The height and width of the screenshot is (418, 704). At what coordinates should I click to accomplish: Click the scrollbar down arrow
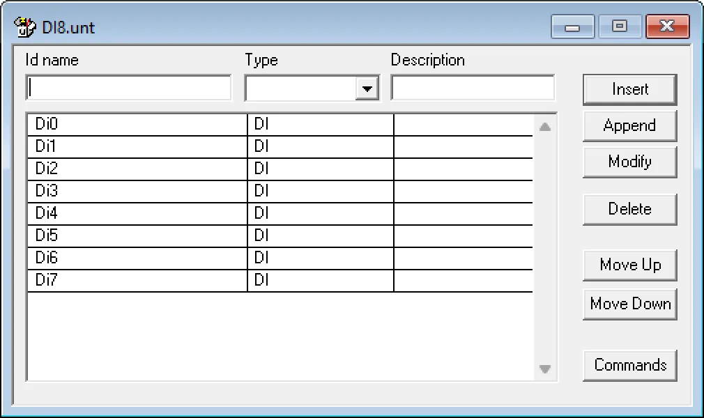point(545,369)
